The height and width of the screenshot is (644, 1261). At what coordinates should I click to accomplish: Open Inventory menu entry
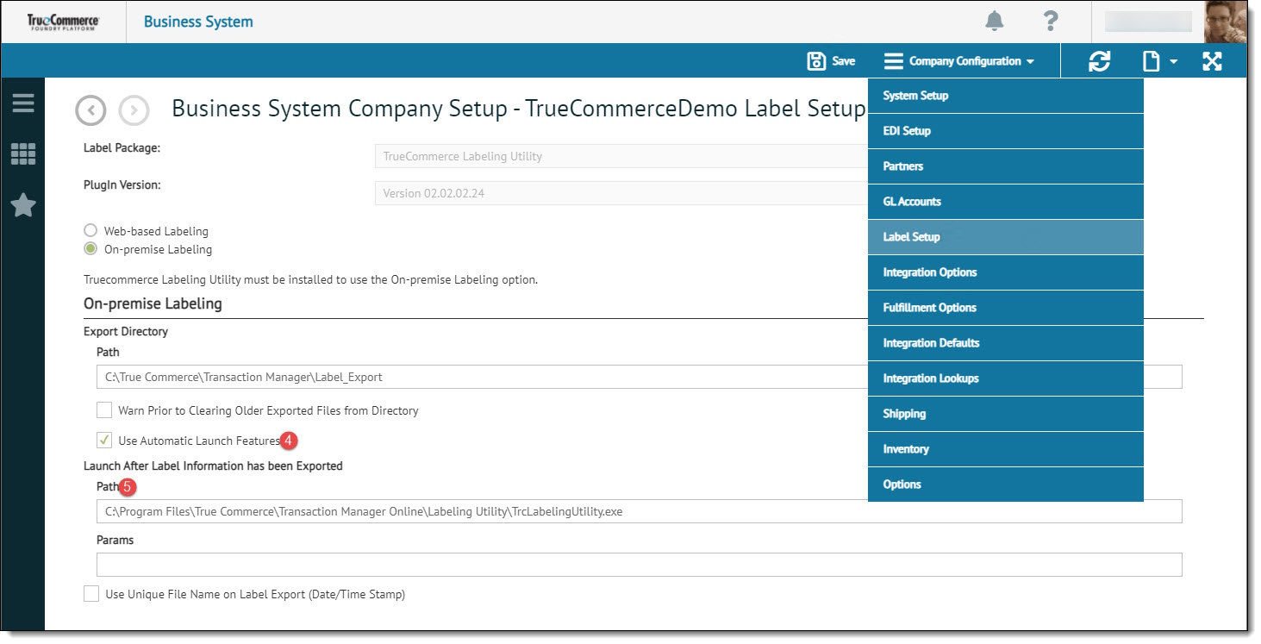tap(1006, 449)
